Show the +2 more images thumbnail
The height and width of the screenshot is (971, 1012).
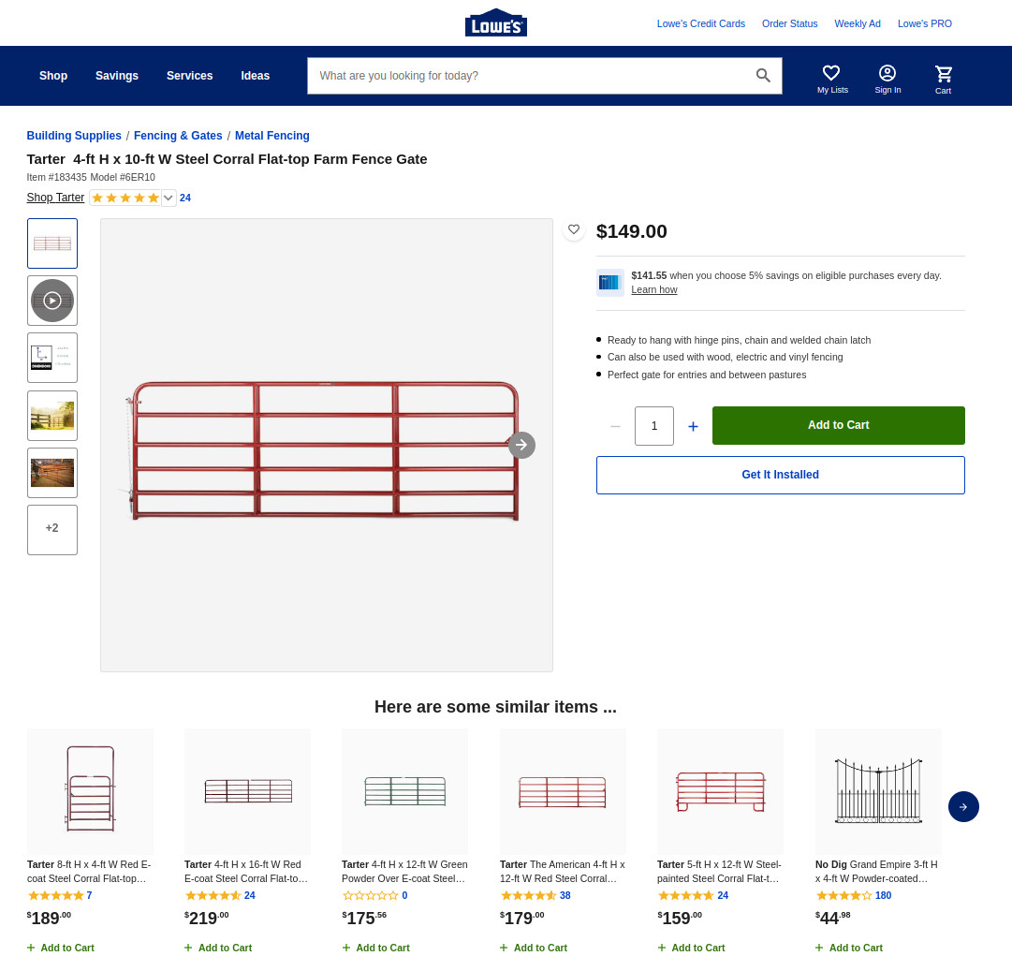[x=52, y=529]
